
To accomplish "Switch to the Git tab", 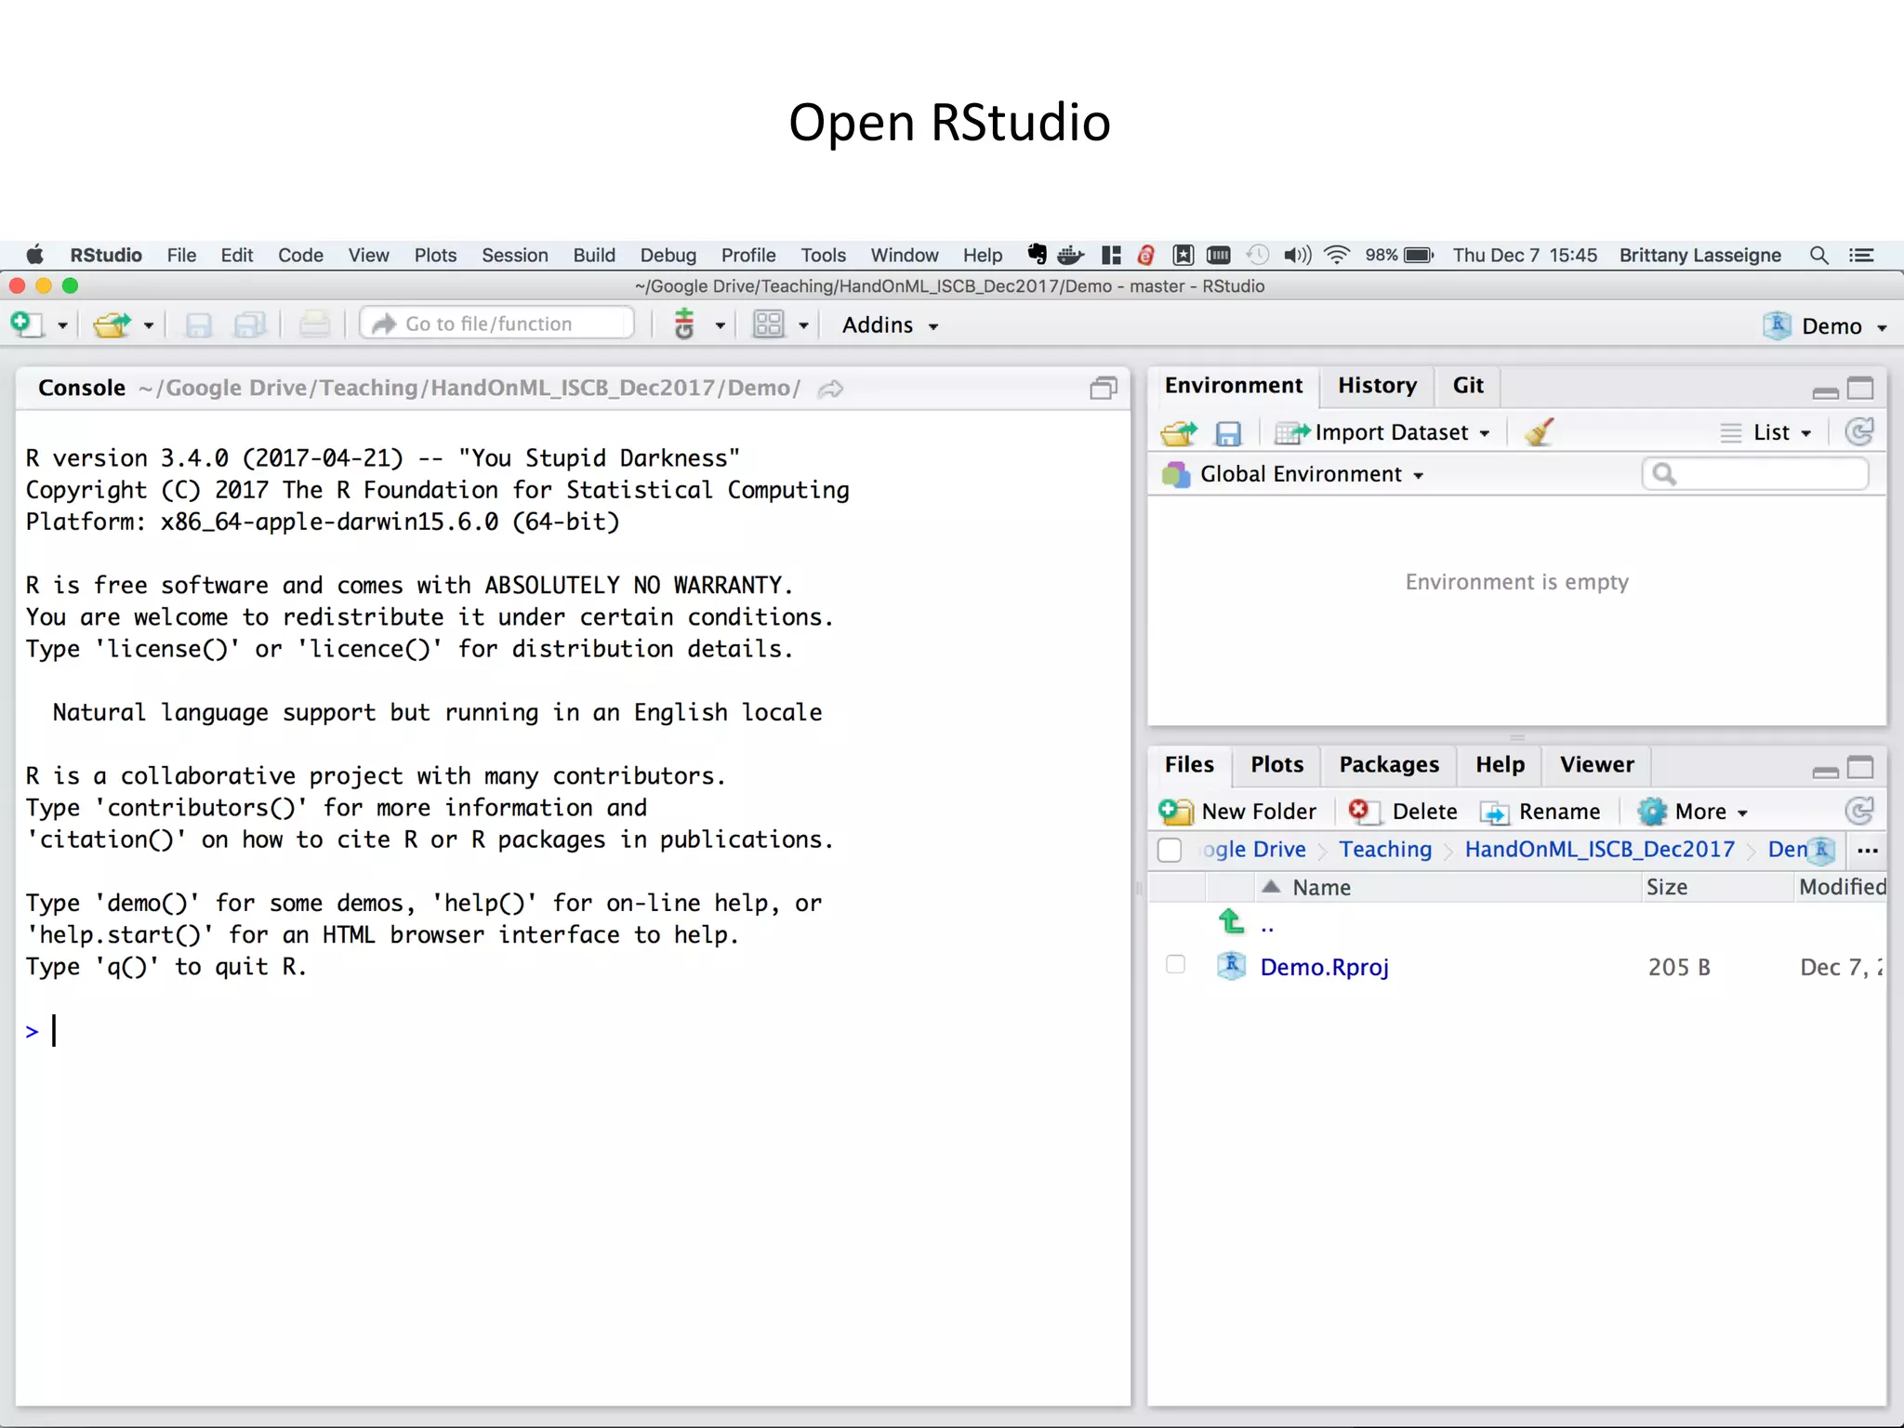I will 1468,386.
